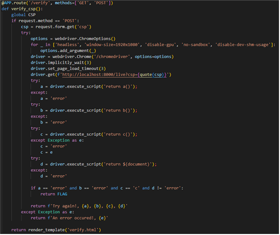Click the line executing 'return a()'
Viewport: 280px width, 235px height.
coord(89,87)
